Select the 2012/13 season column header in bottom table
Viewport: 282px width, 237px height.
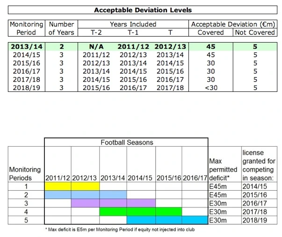point(84,178)
